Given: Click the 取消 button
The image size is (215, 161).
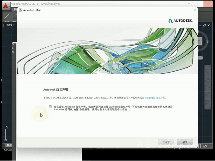Looking at the screenshot, I should (x=185, y=142).
